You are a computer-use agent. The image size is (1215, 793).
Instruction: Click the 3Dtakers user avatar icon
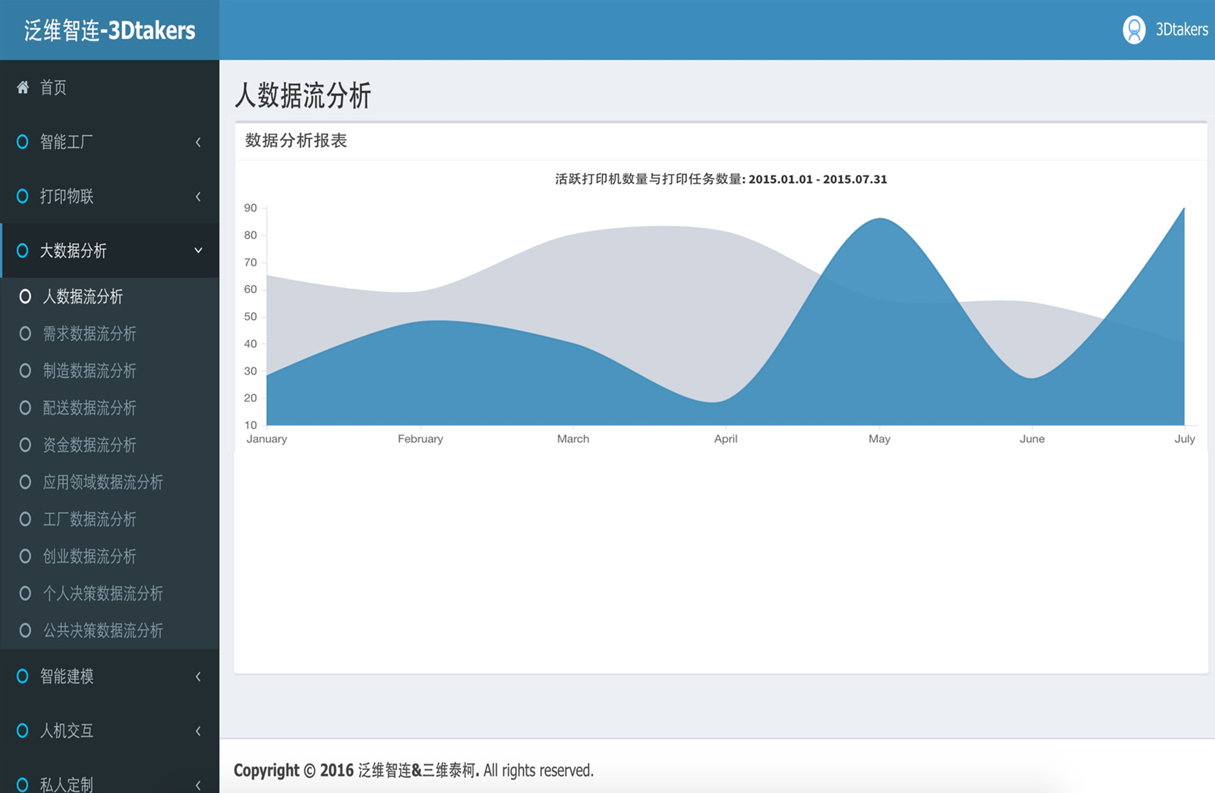click(1134, 29)
